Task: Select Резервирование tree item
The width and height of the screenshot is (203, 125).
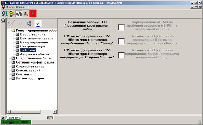Action: [x=34, y=42]
